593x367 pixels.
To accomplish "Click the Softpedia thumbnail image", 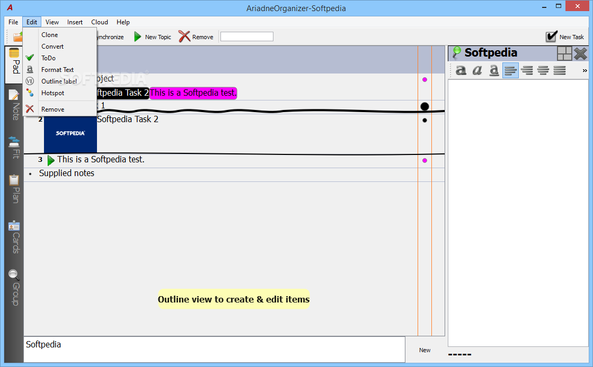I will click(x=70, y=134).
